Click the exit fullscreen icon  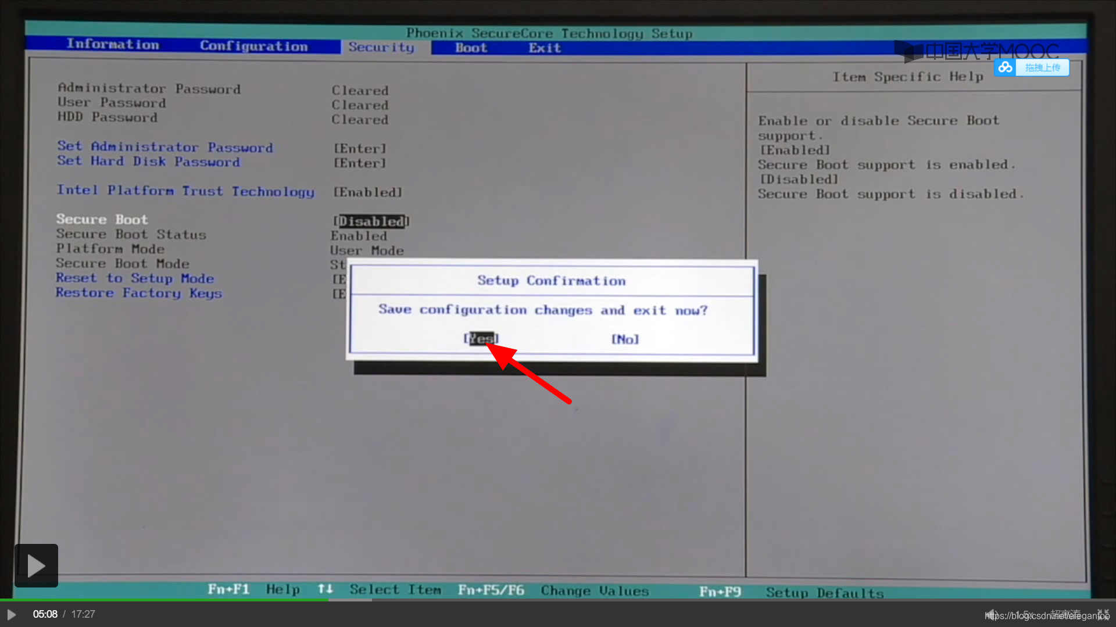(1103, 615)
